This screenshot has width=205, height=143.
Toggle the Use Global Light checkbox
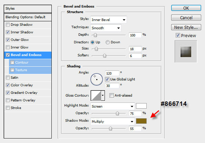[107, 79]
